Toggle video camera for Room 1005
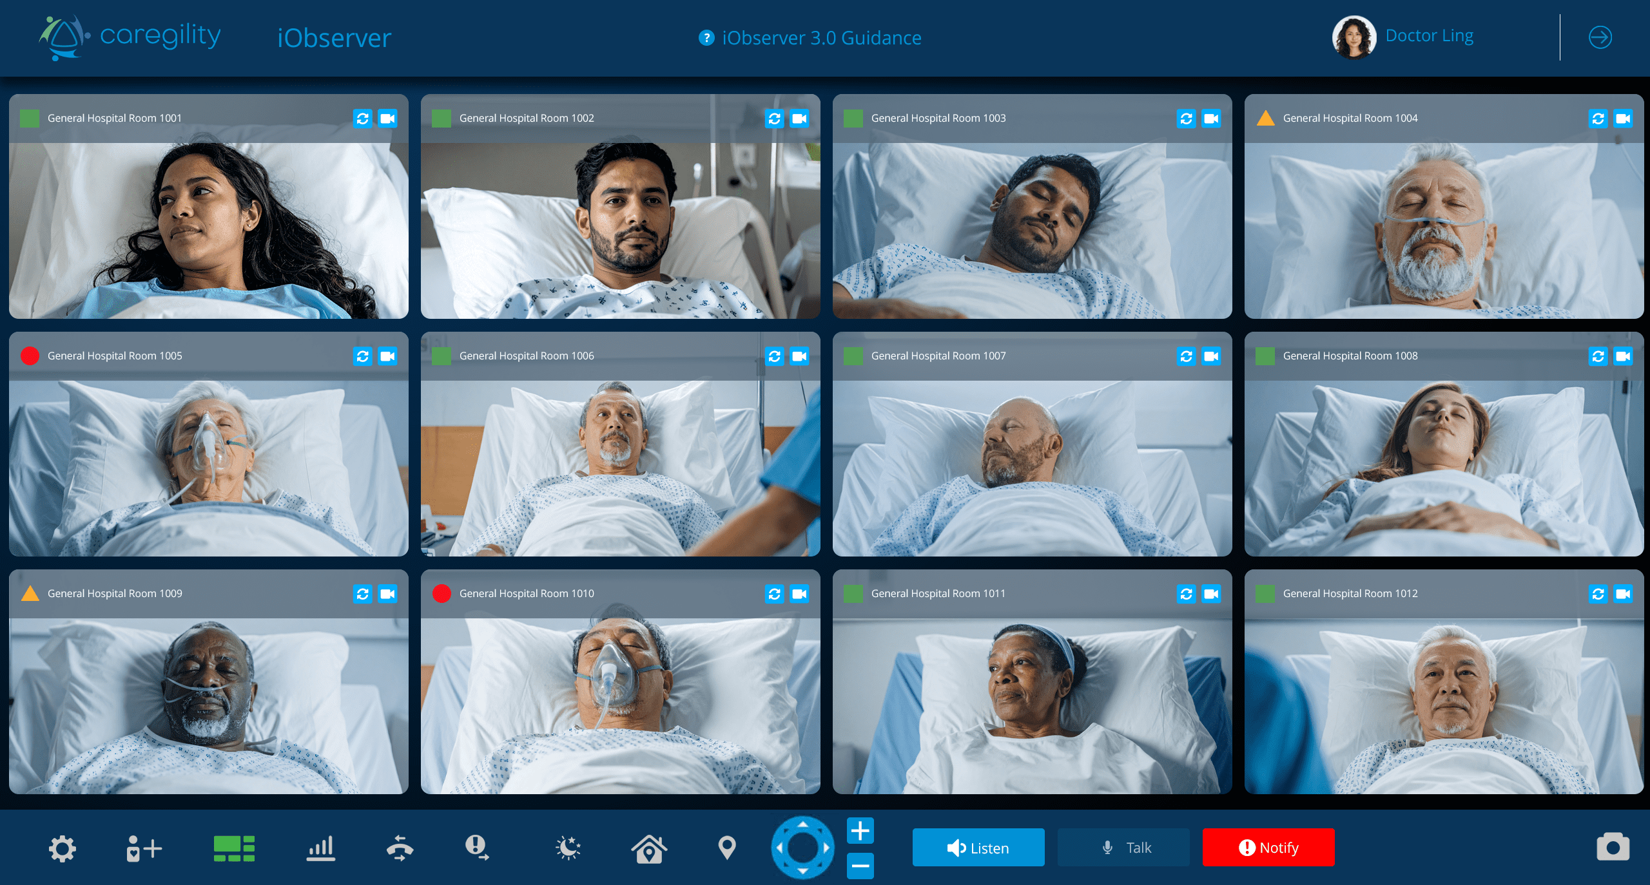The height and width of the screenshot is (885, 1650). click(x=387, y=356)
